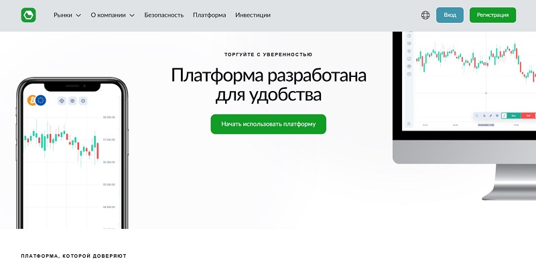Expand the О компании dropdown menu
Image resolution: width=536 pixels, height=267 pixels.
click(x=113, y=15)
